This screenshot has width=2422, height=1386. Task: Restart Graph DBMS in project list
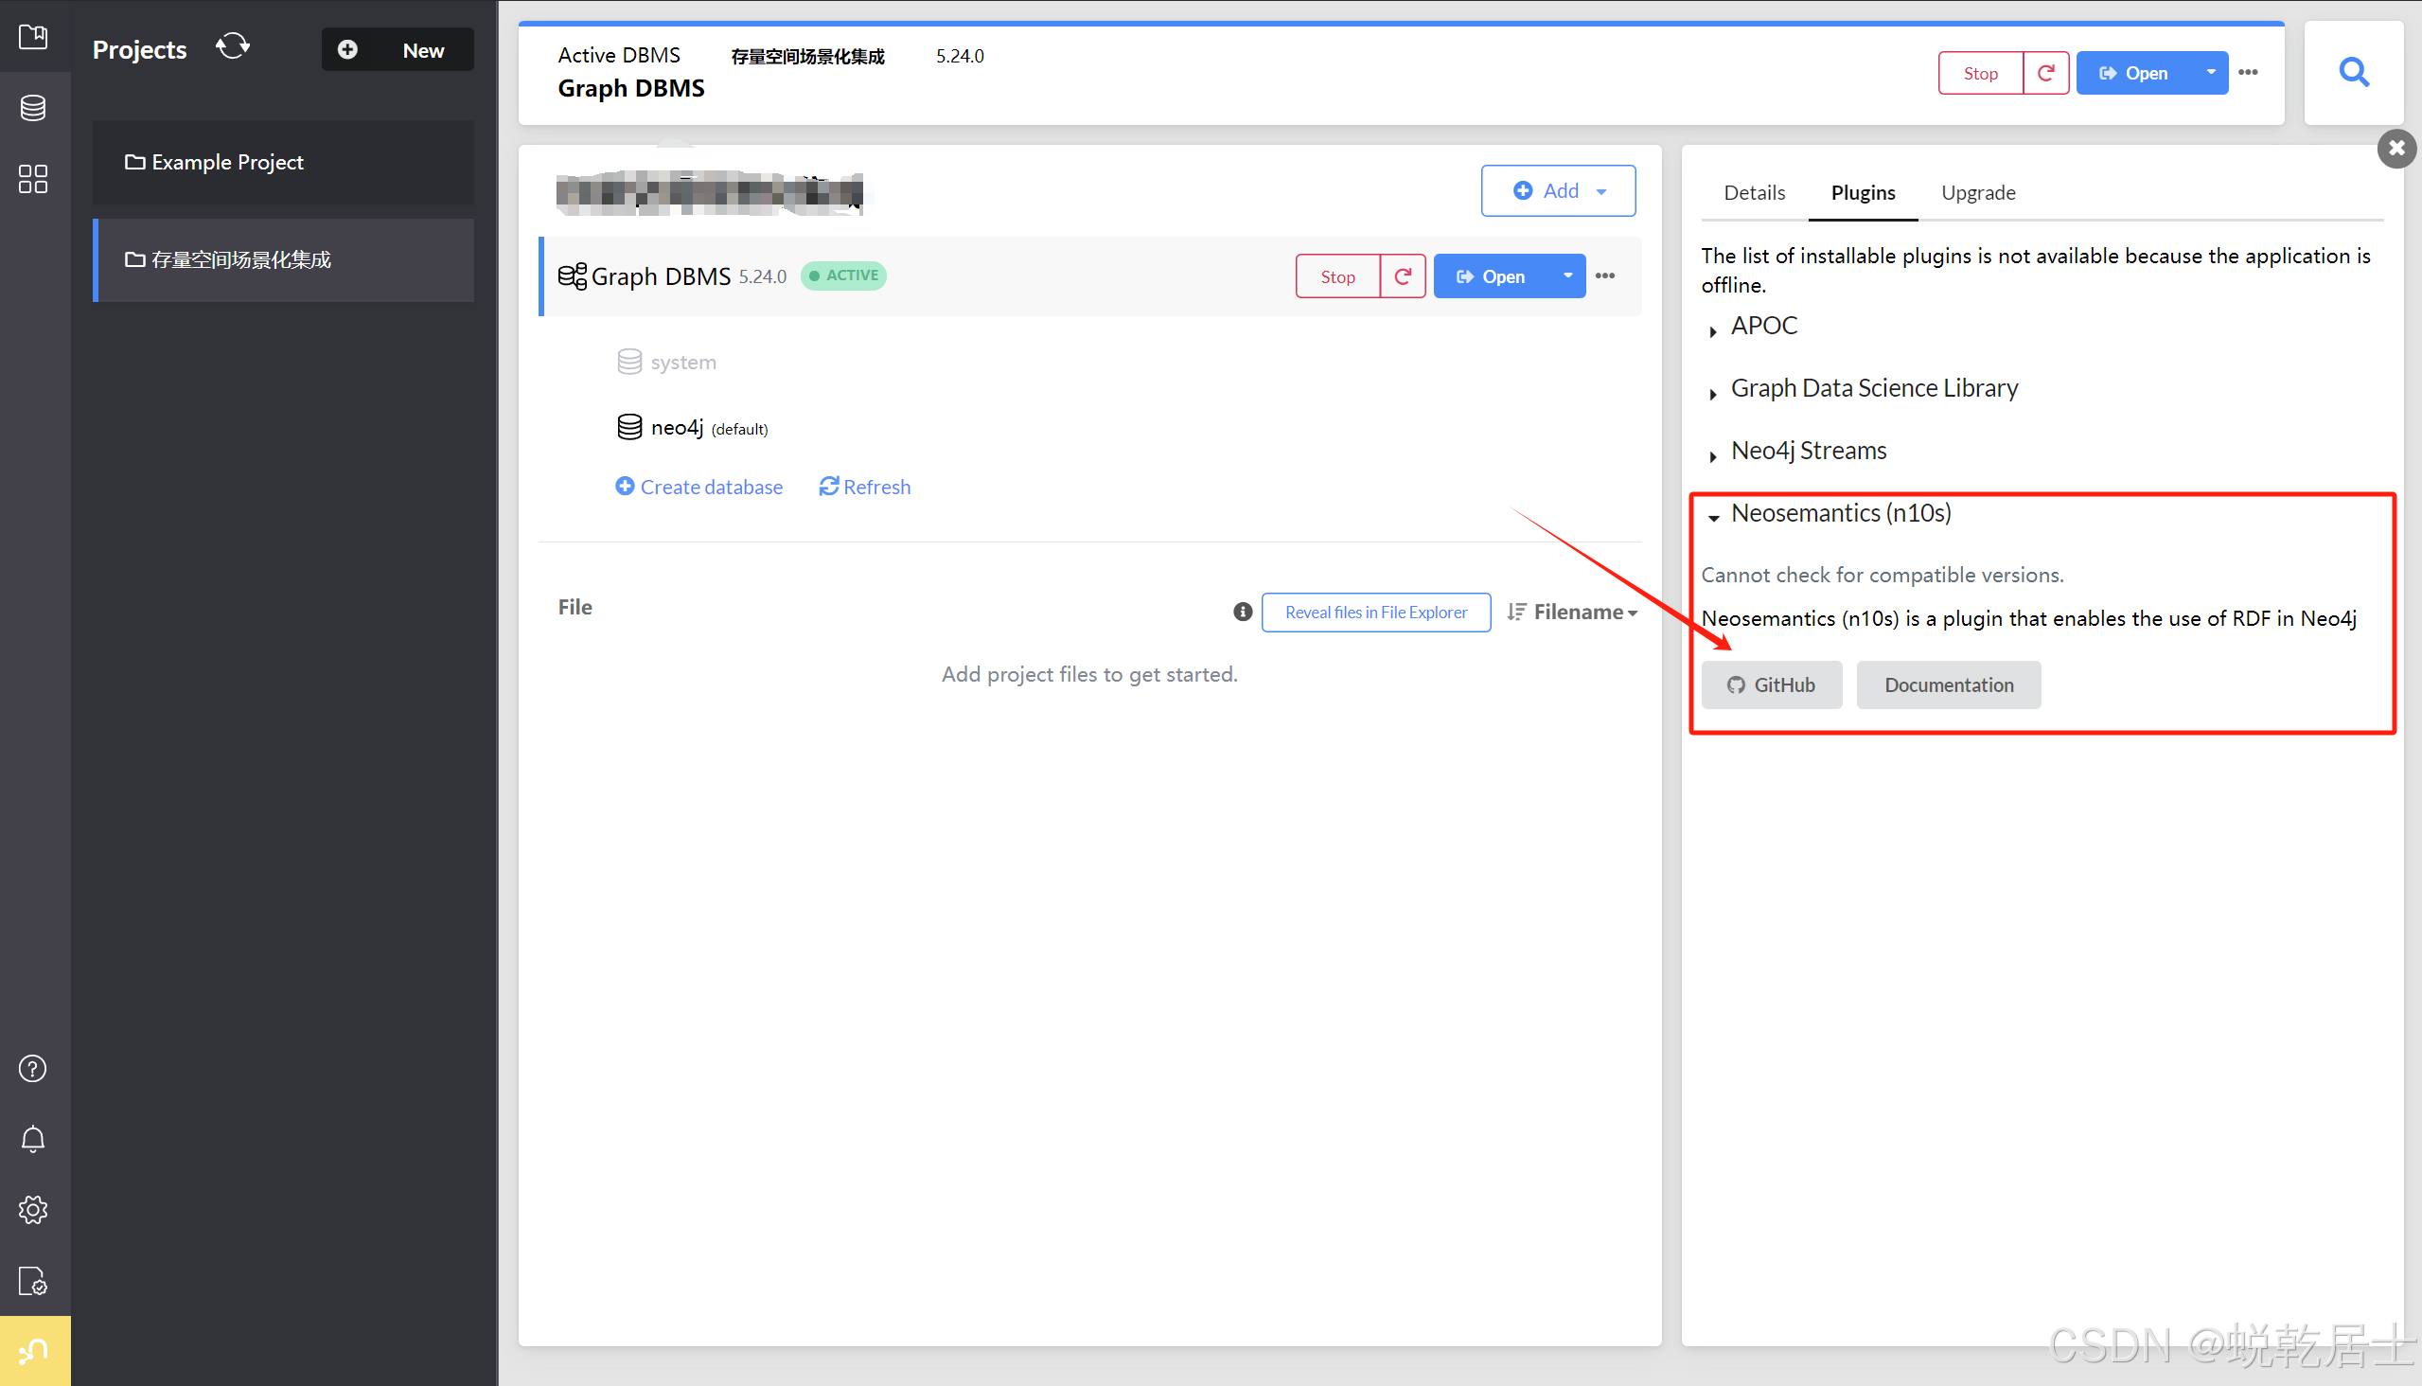pos(1402,276)
